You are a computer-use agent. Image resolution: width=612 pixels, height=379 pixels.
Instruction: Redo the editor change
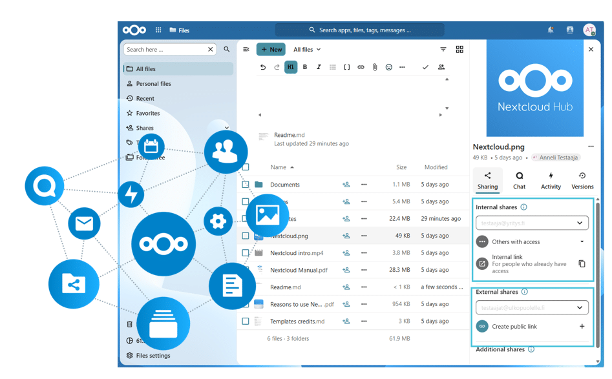pos(277,67)
